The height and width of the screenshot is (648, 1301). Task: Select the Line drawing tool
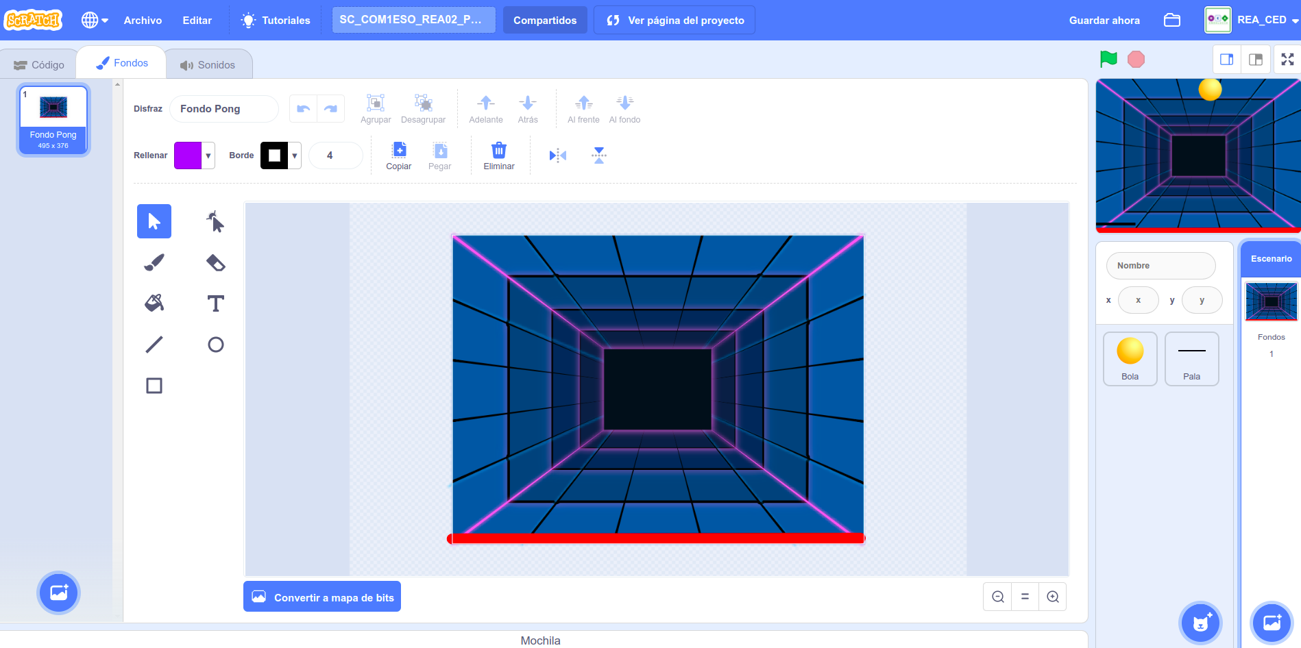[x=154, y=345]
